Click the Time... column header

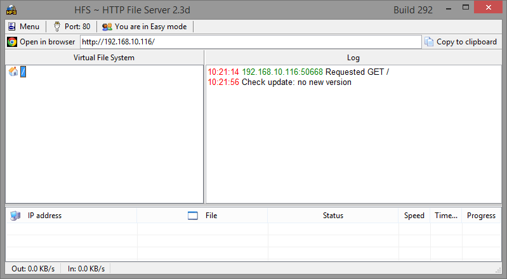tap(446, 216)
